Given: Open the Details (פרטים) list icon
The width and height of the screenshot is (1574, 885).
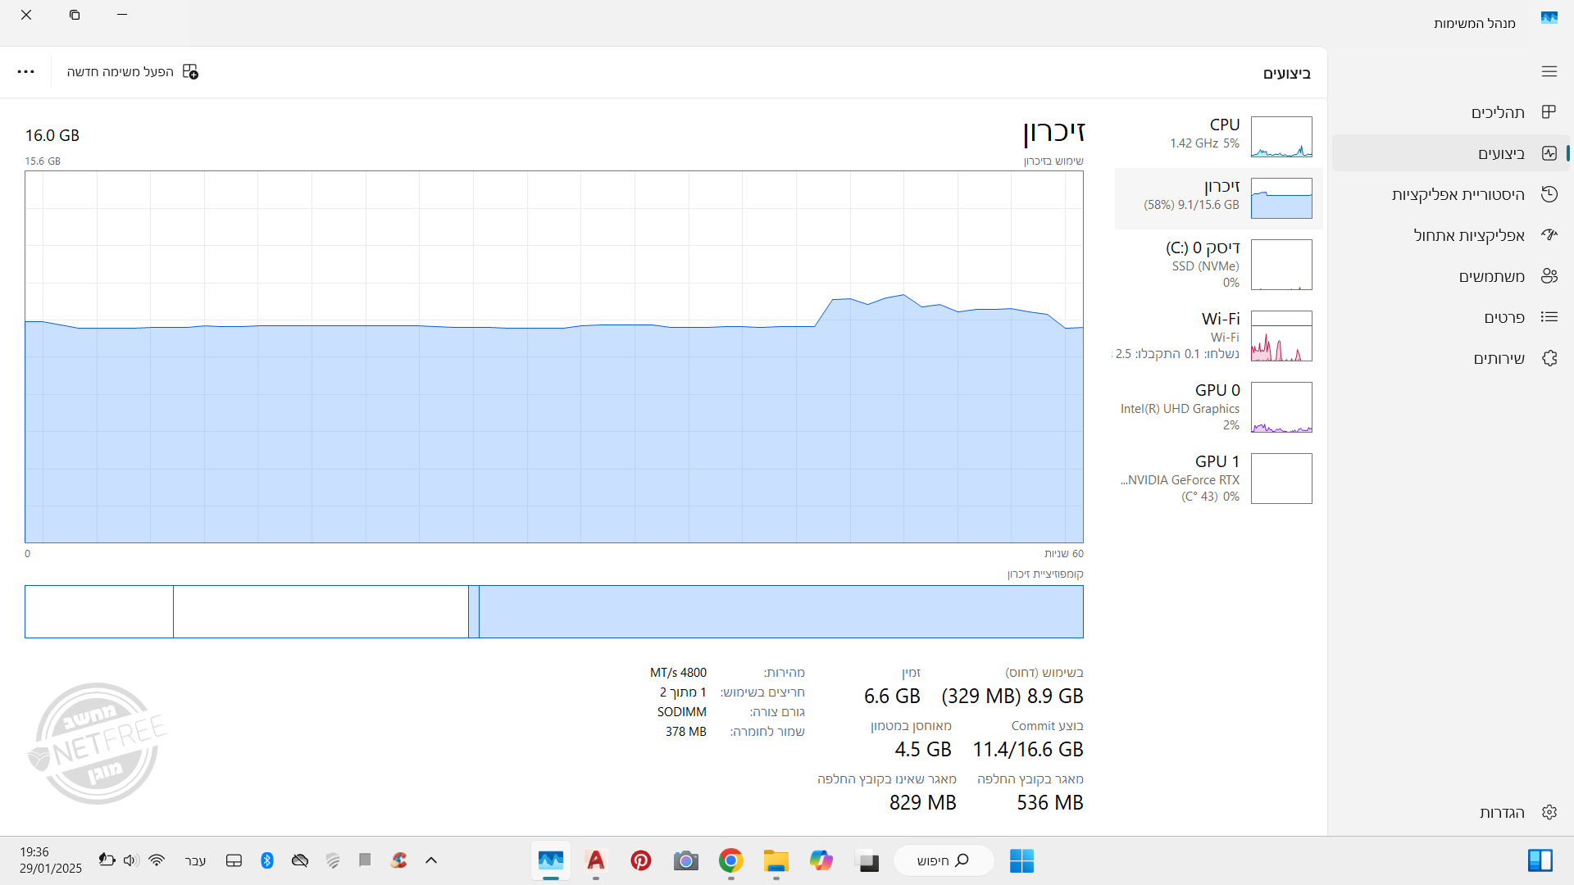Looking at the screenshot, I should (1549, 317).
